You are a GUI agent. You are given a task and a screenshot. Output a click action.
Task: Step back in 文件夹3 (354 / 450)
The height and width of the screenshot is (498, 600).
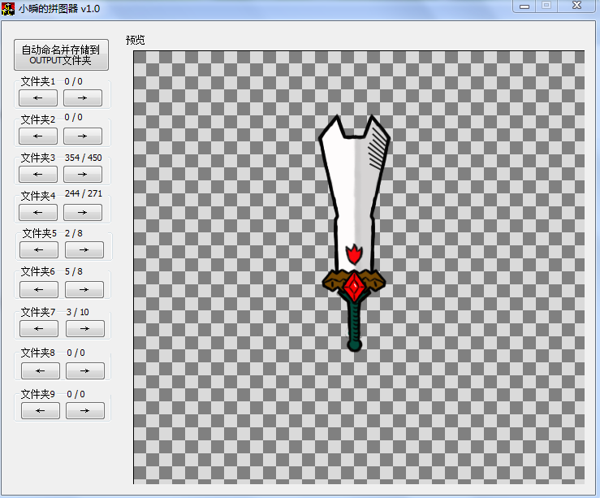[x=38, y=174]
